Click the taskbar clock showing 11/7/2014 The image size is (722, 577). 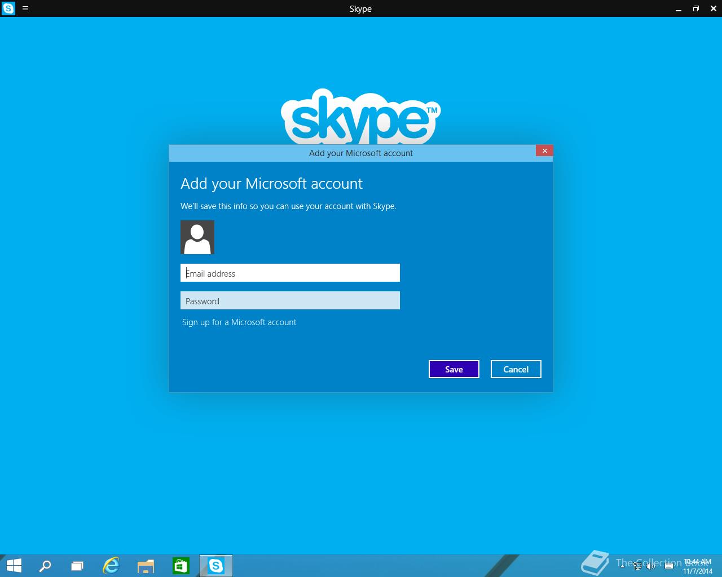coord(698,566)
